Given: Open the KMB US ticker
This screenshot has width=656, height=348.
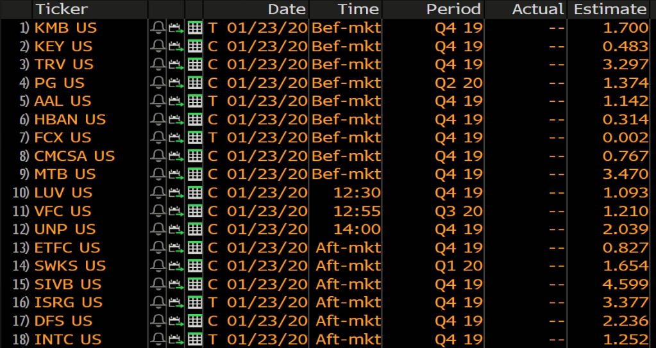Looking at the screenshot, I should (x=65, y=28).
